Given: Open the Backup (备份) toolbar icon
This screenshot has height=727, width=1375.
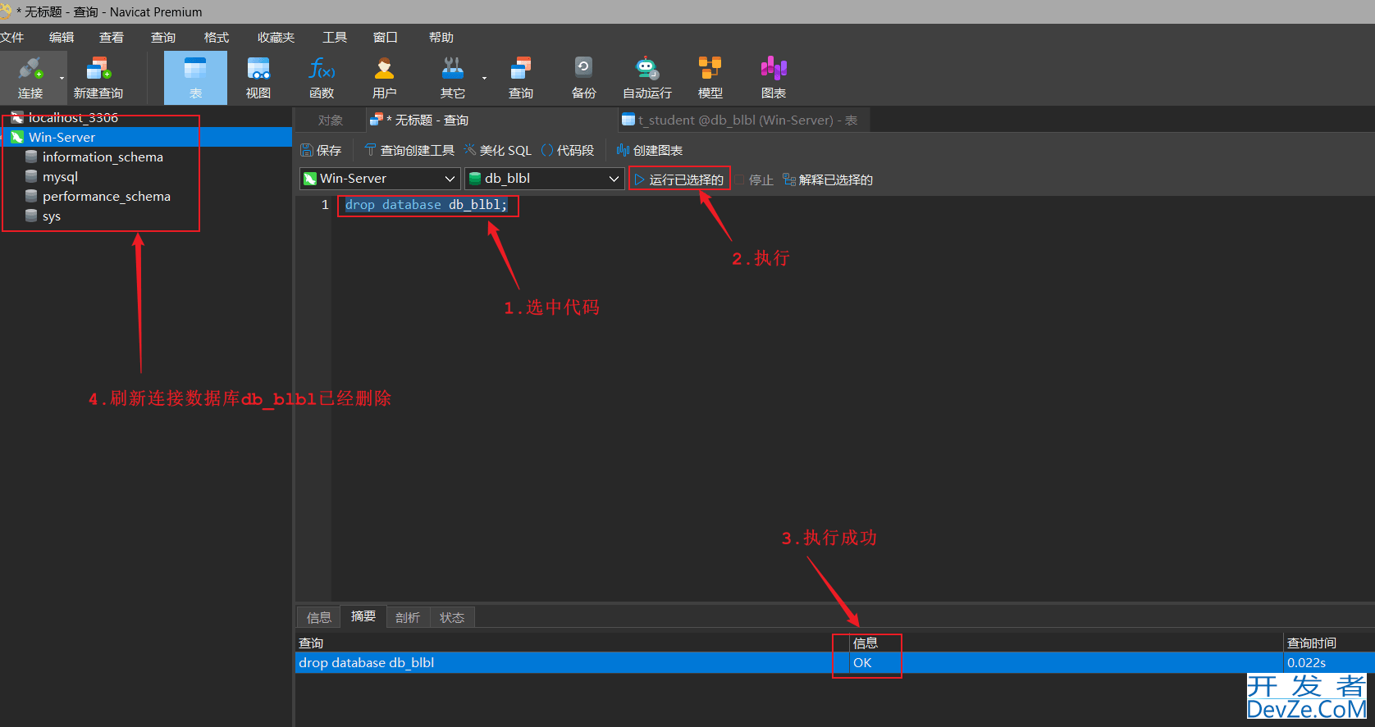Looking at the screenshot, I should [x=583, y=78].
